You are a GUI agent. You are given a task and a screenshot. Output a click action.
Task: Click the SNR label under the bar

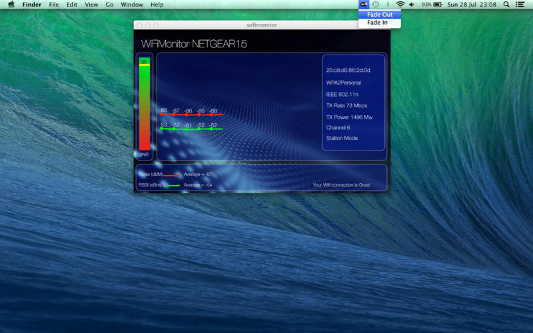(x=144, y=155)
